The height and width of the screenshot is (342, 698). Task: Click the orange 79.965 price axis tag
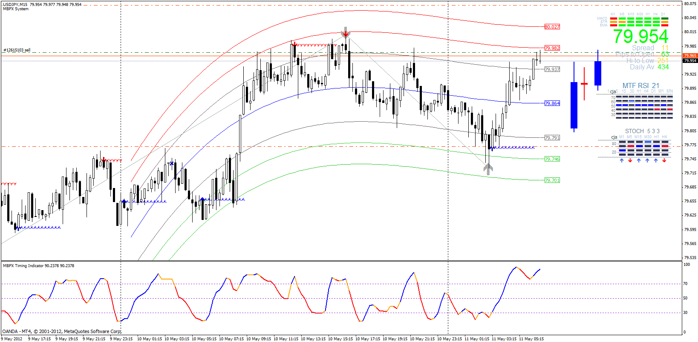[x=689, y=56]
